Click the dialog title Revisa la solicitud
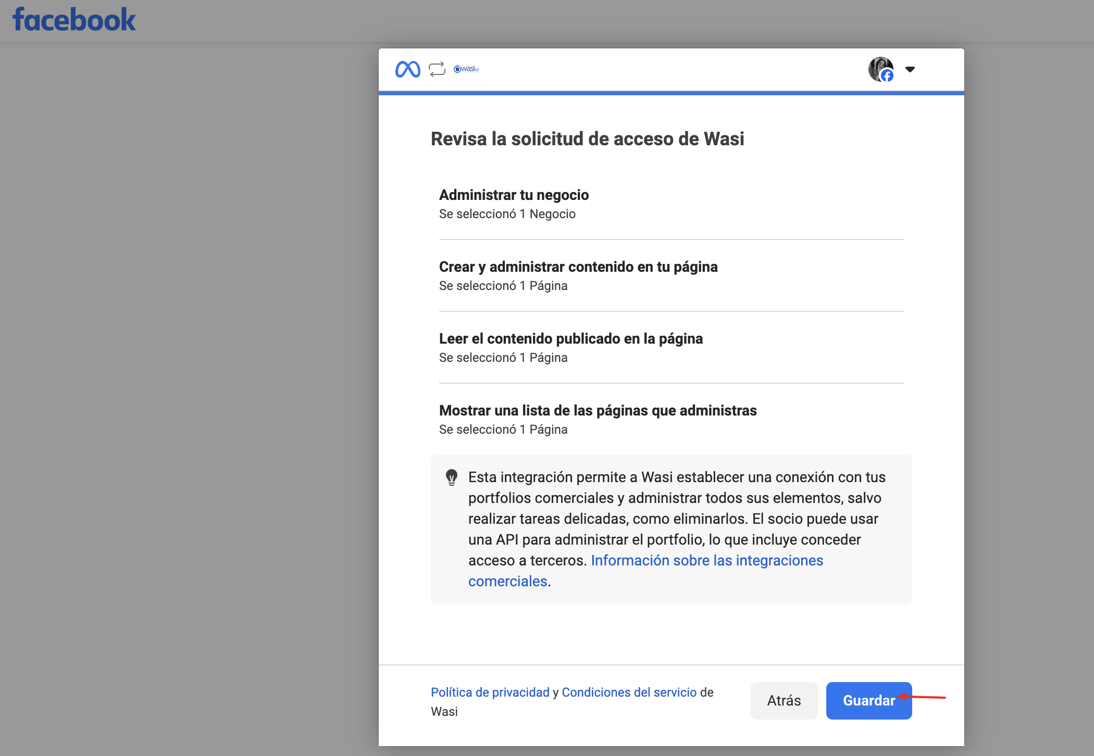The height and width of the screenshot is (756, 1094). point(587,139)
